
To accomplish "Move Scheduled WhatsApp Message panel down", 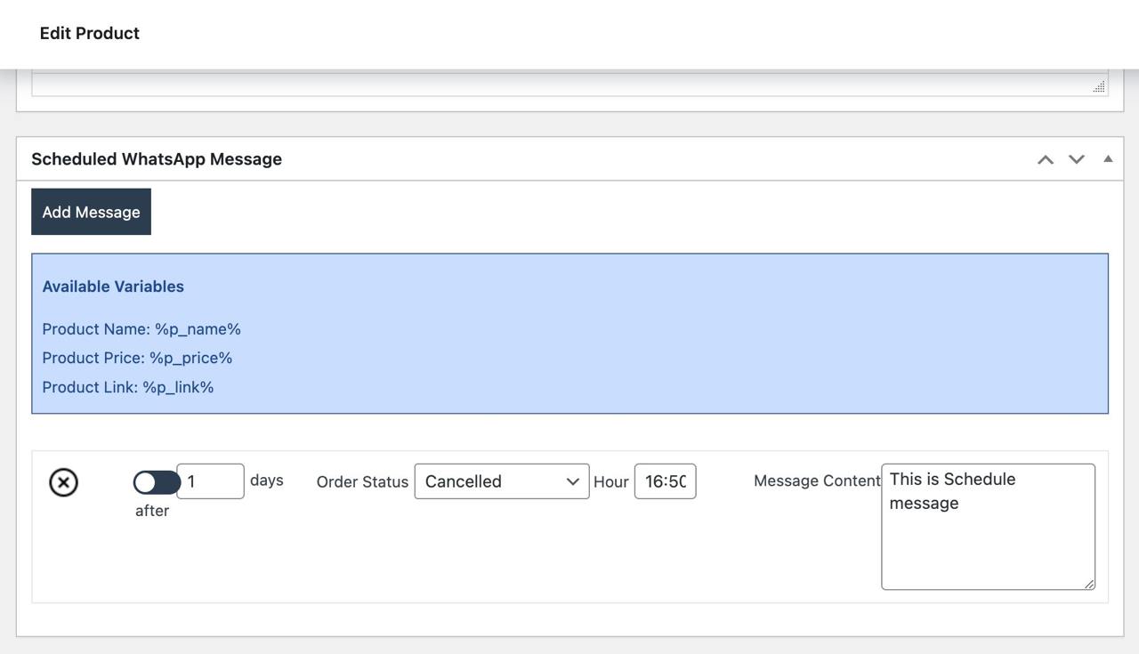I will pyautogui.click(x=1077, y=159).
